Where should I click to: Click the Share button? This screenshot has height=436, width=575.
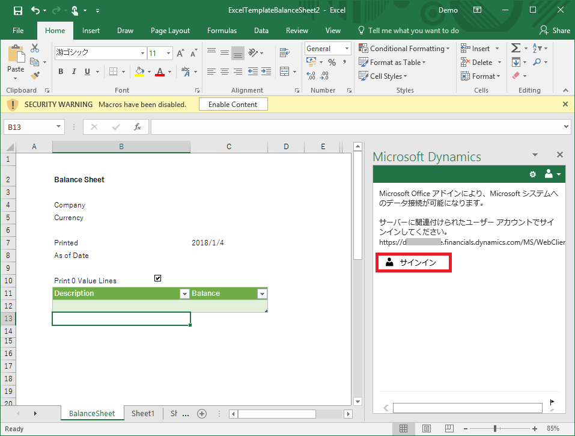click(555, 31)
